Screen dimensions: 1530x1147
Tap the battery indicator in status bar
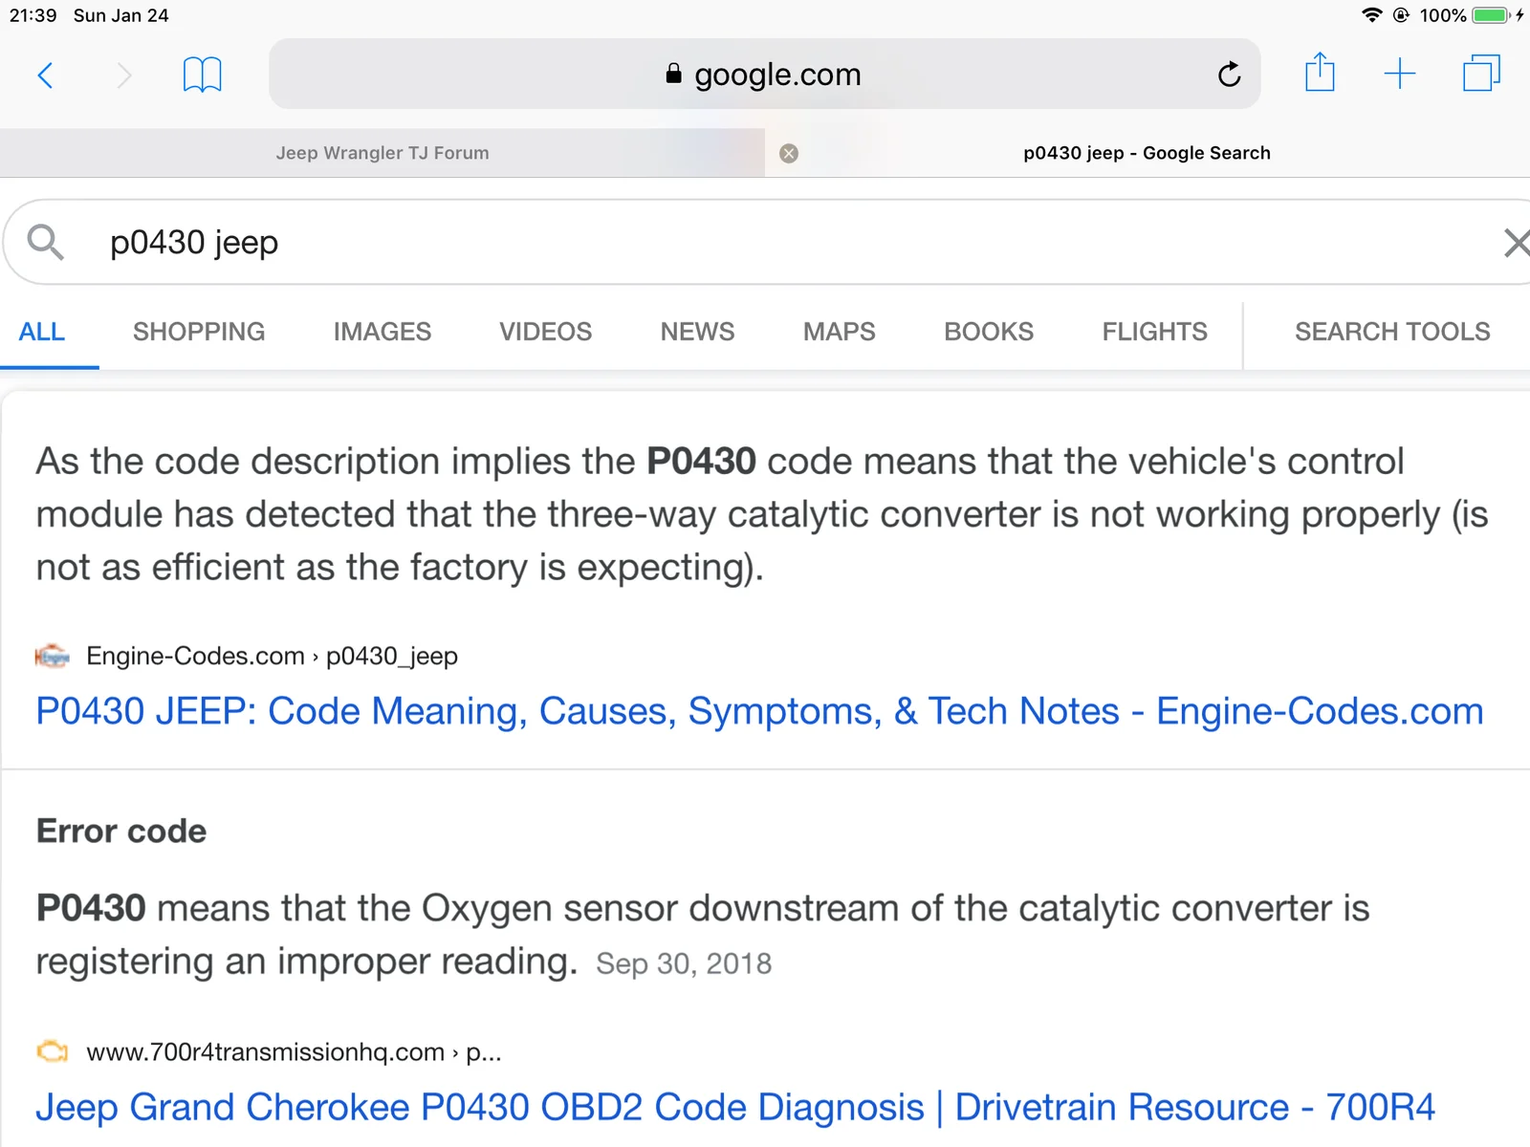pyautogui.click(x=1491, y=15)
